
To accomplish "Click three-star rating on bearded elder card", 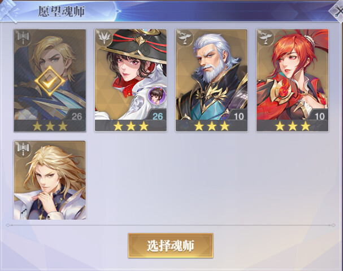I will [x=212, y=126].
